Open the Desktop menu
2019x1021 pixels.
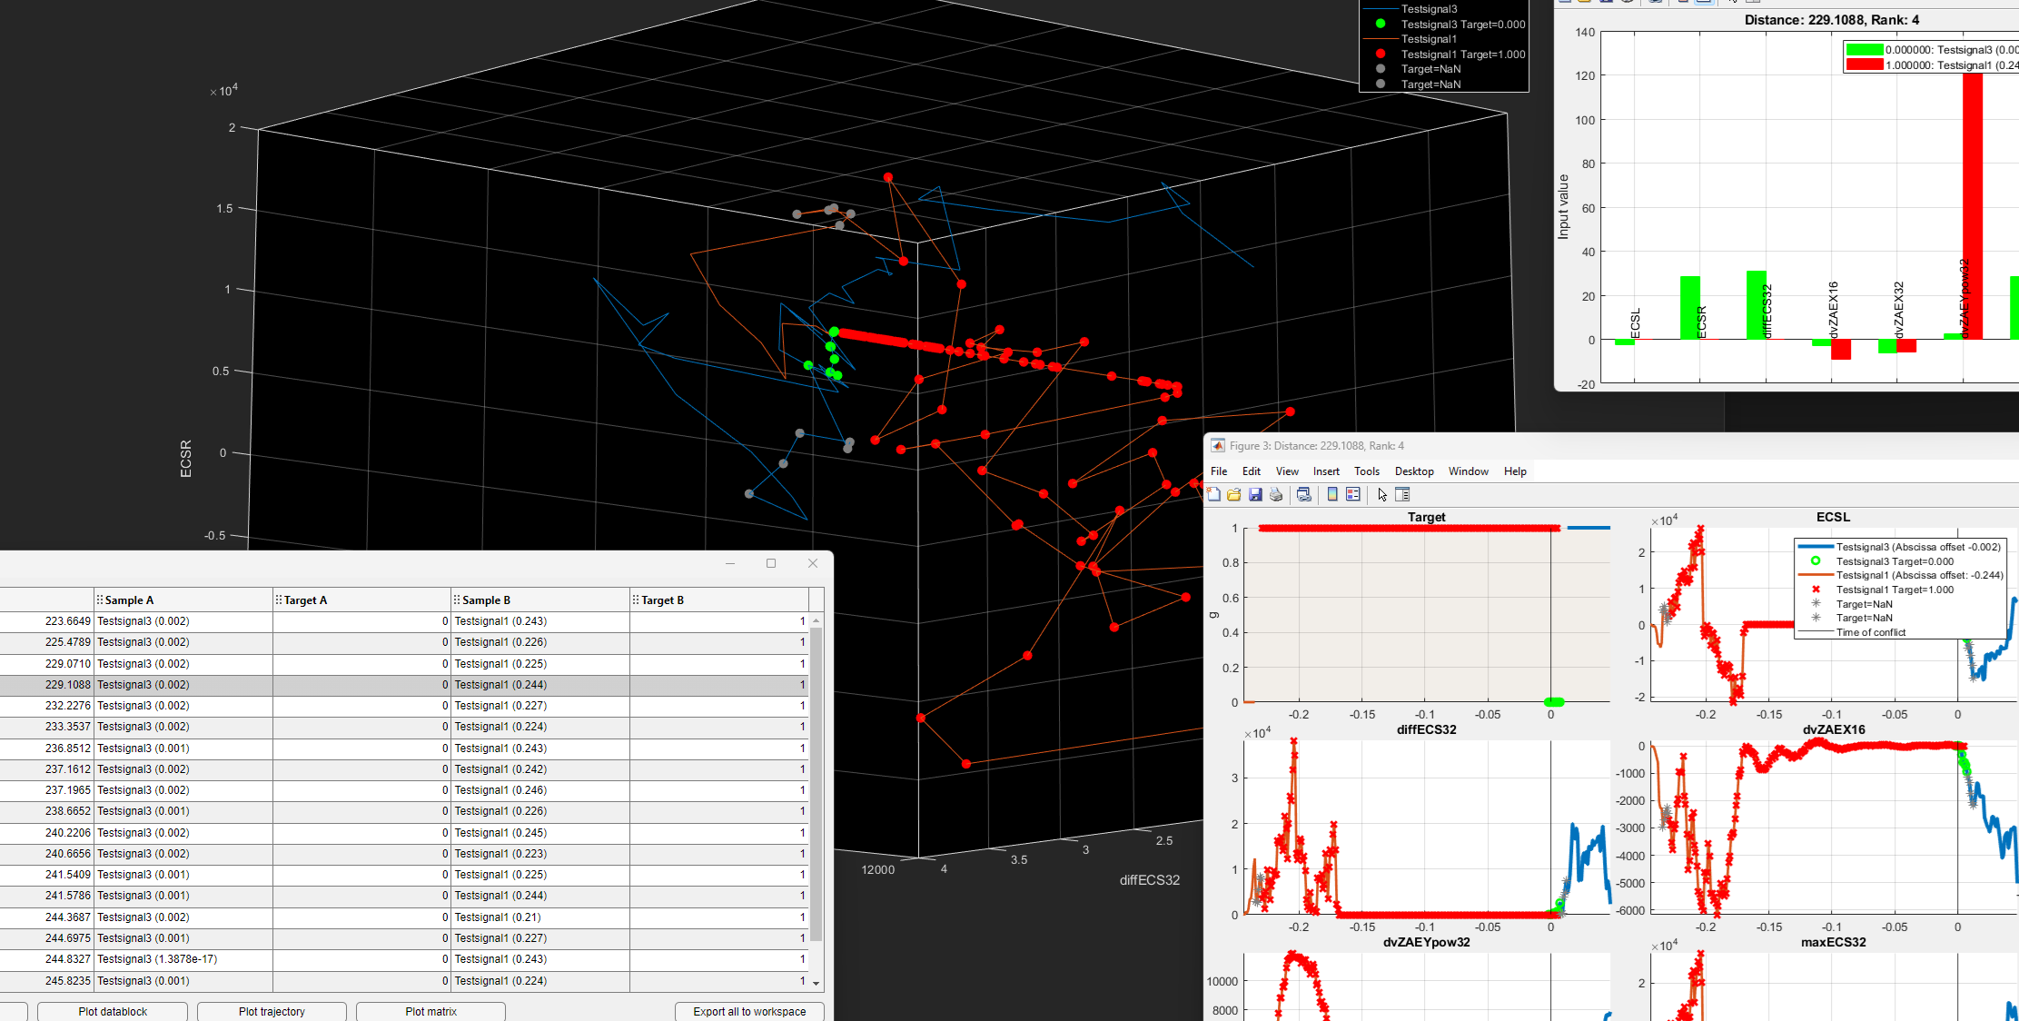point(1413,471)
